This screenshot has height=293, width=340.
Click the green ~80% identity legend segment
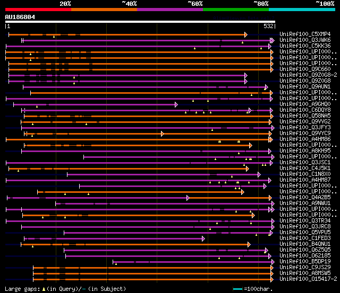click(236, 10)
